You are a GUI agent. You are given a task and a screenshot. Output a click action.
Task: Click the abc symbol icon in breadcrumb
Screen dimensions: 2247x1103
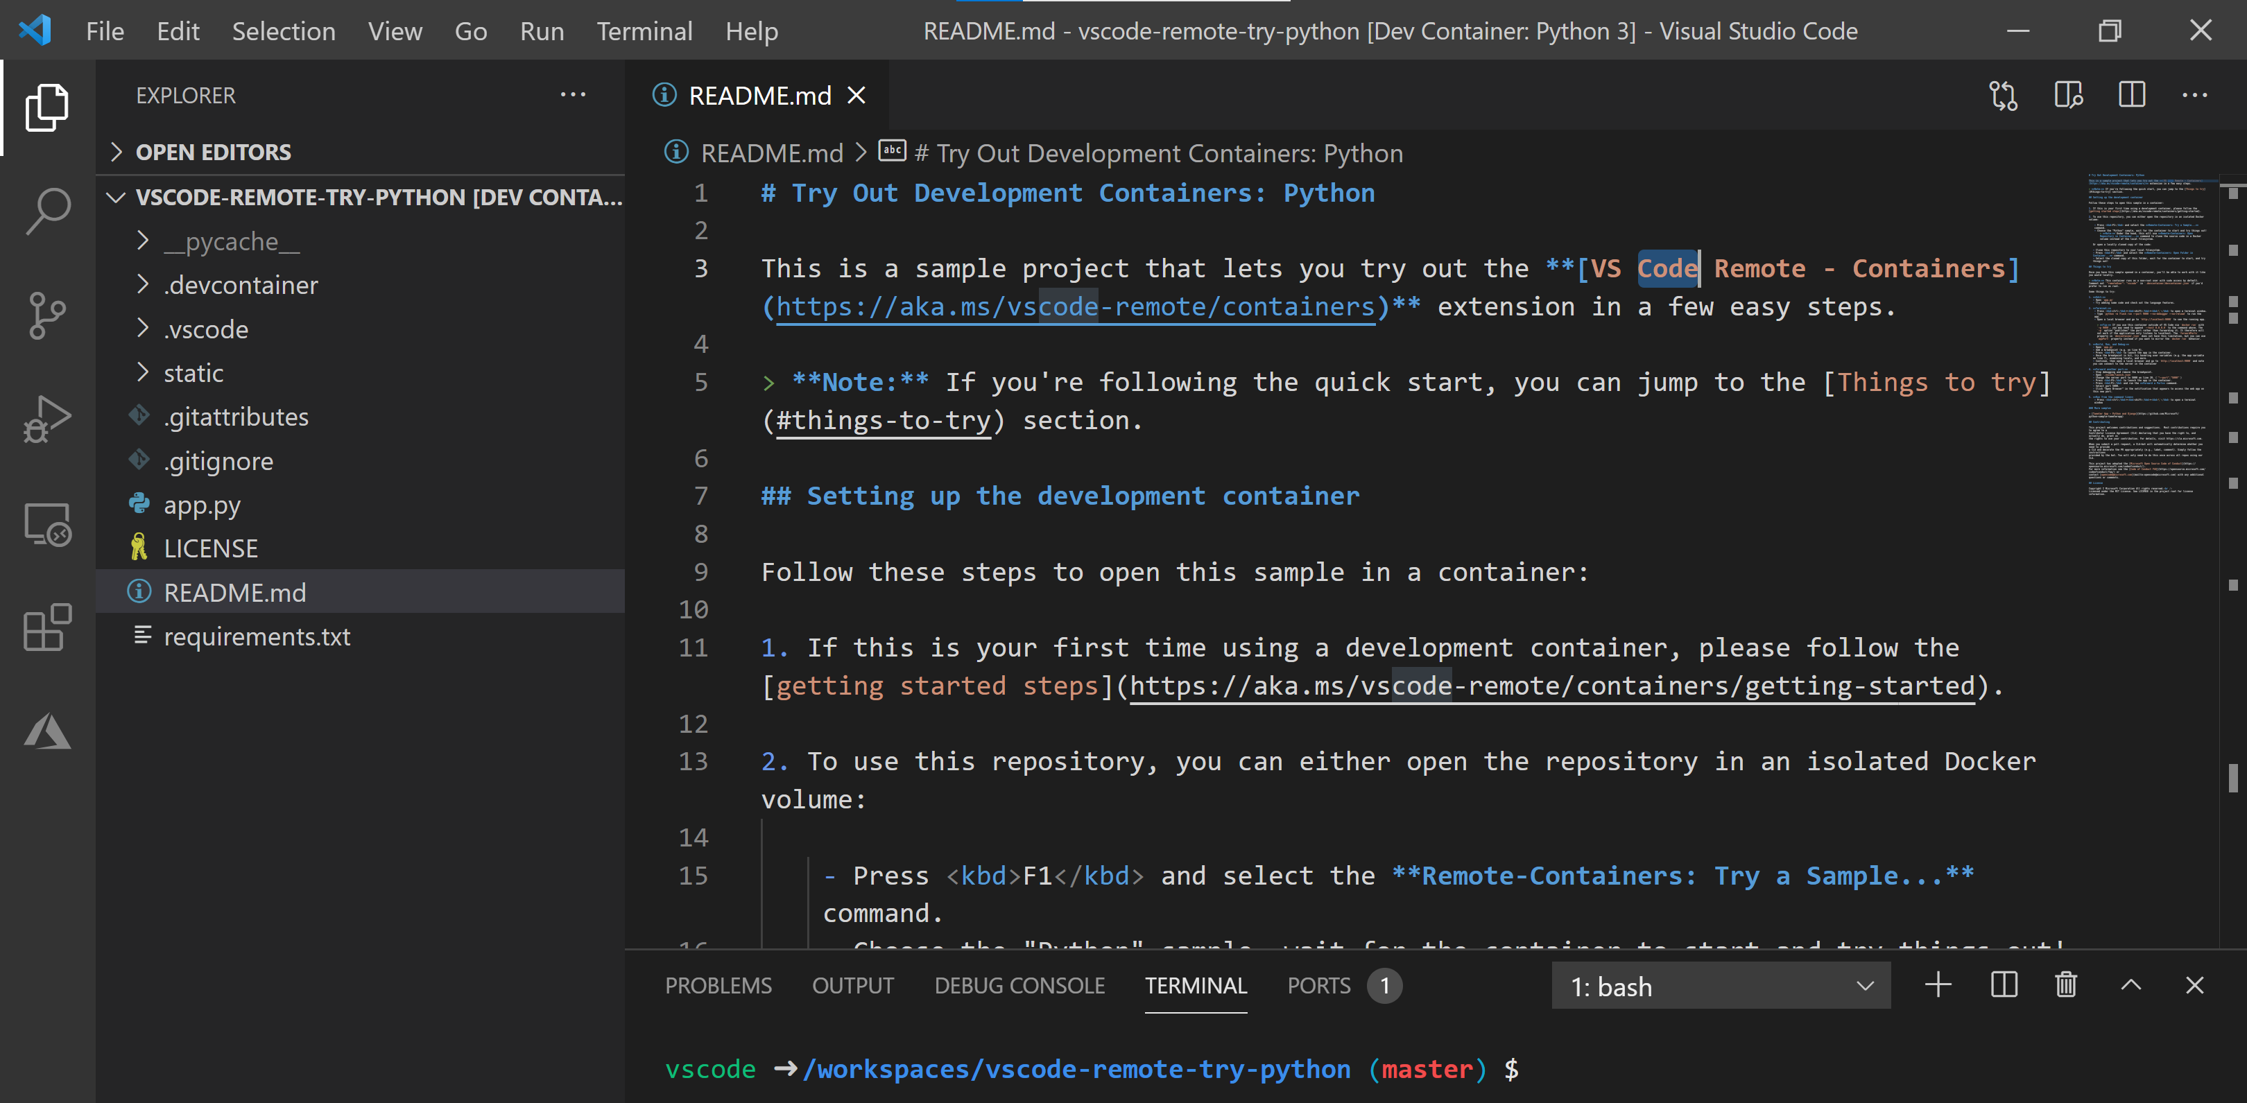coord(893,151)
